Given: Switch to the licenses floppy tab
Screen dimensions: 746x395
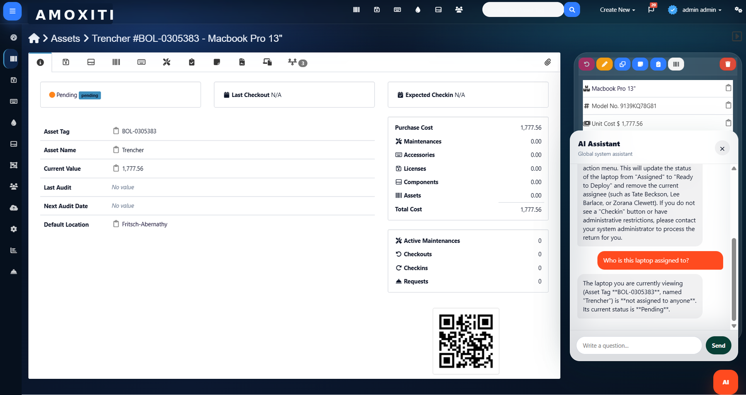Looking at the screenshot, I should tap(66, 62).
